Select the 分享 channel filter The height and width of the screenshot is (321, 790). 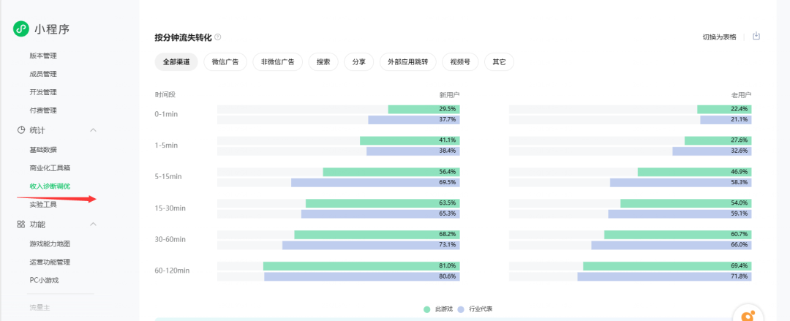(x=358, y=62)
